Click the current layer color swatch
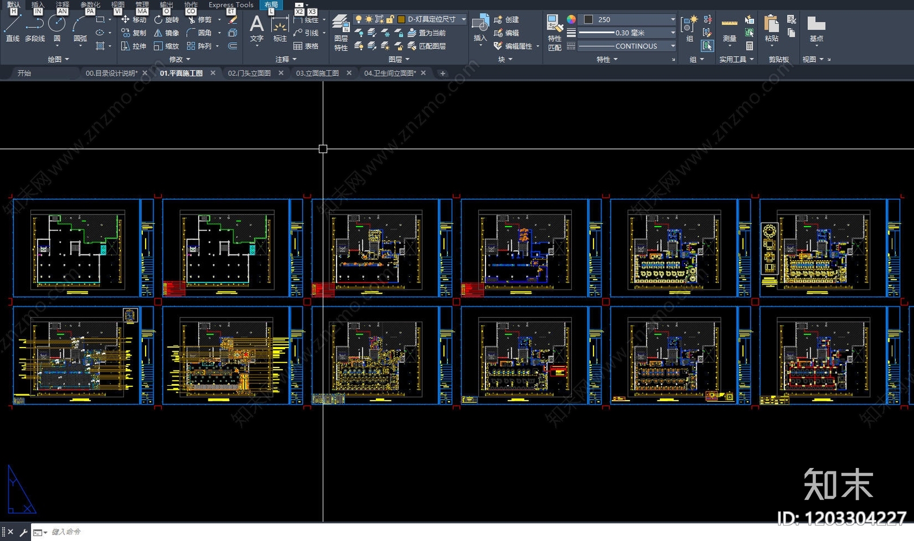Screen dimensions: 914x541 [401, 19]
